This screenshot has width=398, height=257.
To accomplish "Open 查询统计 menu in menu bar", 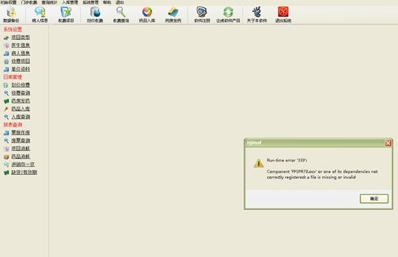I will pos(49,2).
